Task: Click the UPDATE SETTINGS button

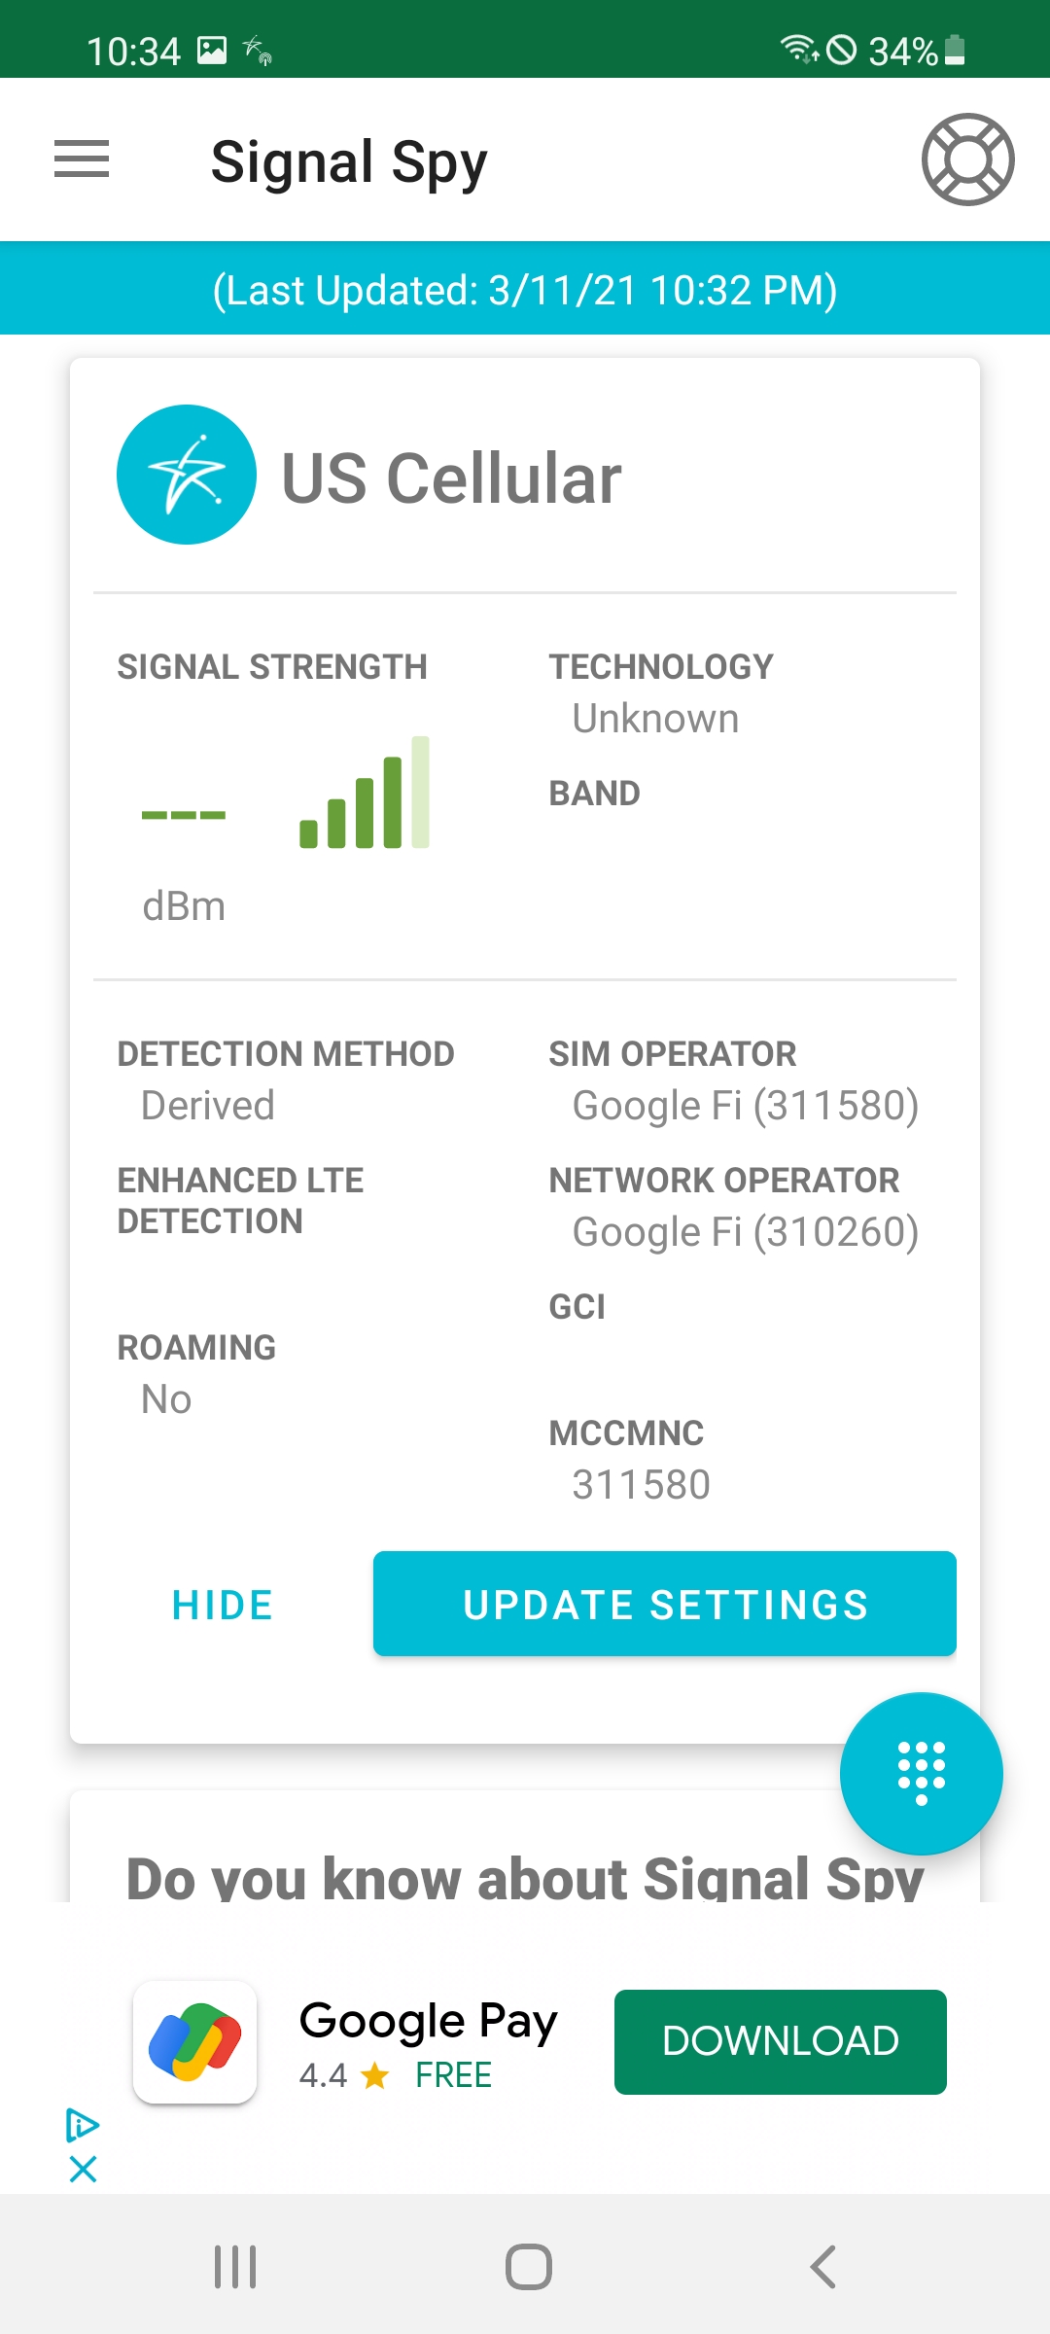Action: pos(665,1604)
